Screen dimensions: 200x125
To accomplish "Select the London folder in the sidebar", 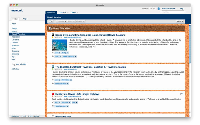I will coord(14,42).
